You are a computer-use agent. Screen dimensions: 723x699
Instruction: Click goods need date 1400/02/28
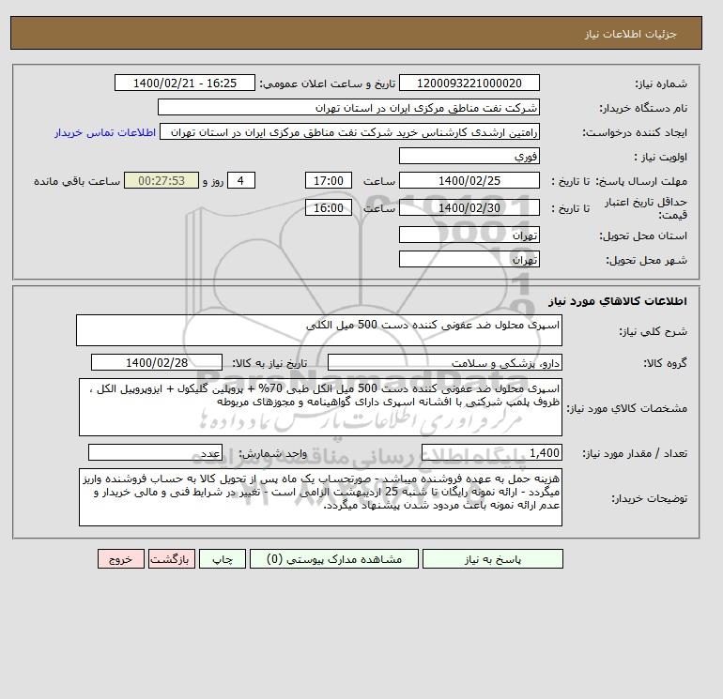[157, 362]
